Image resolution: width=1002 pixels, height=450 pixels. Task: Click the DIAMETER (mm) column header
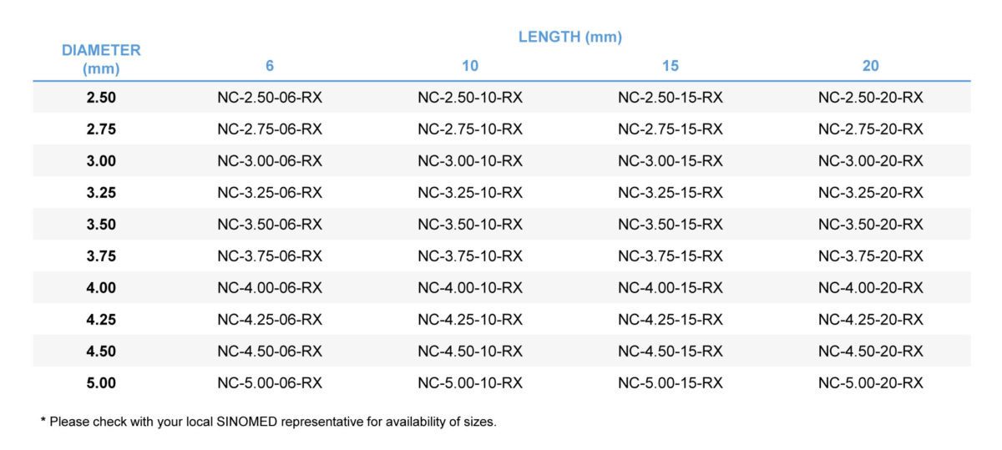101,58
